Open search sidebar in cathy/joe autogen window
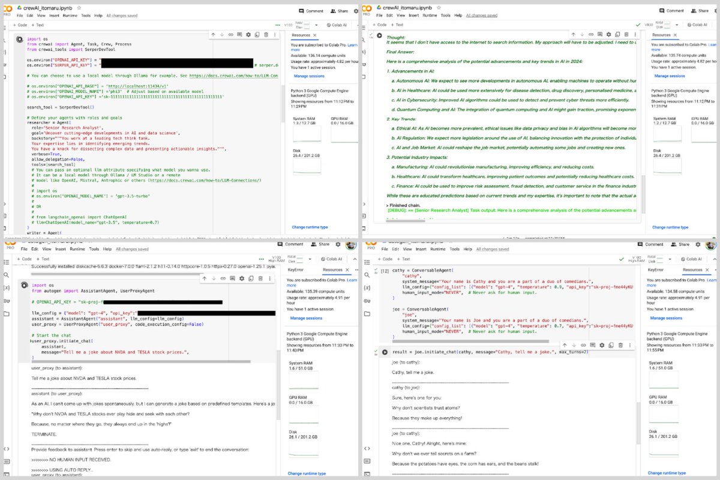 click(x=367, y=275)
